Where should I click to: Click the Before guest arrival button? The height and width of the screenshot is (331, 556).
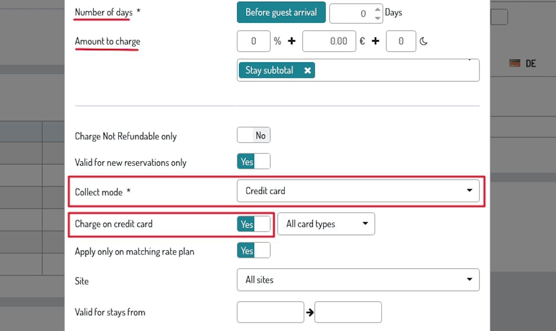pyautogui.click(x=281, y=13)
